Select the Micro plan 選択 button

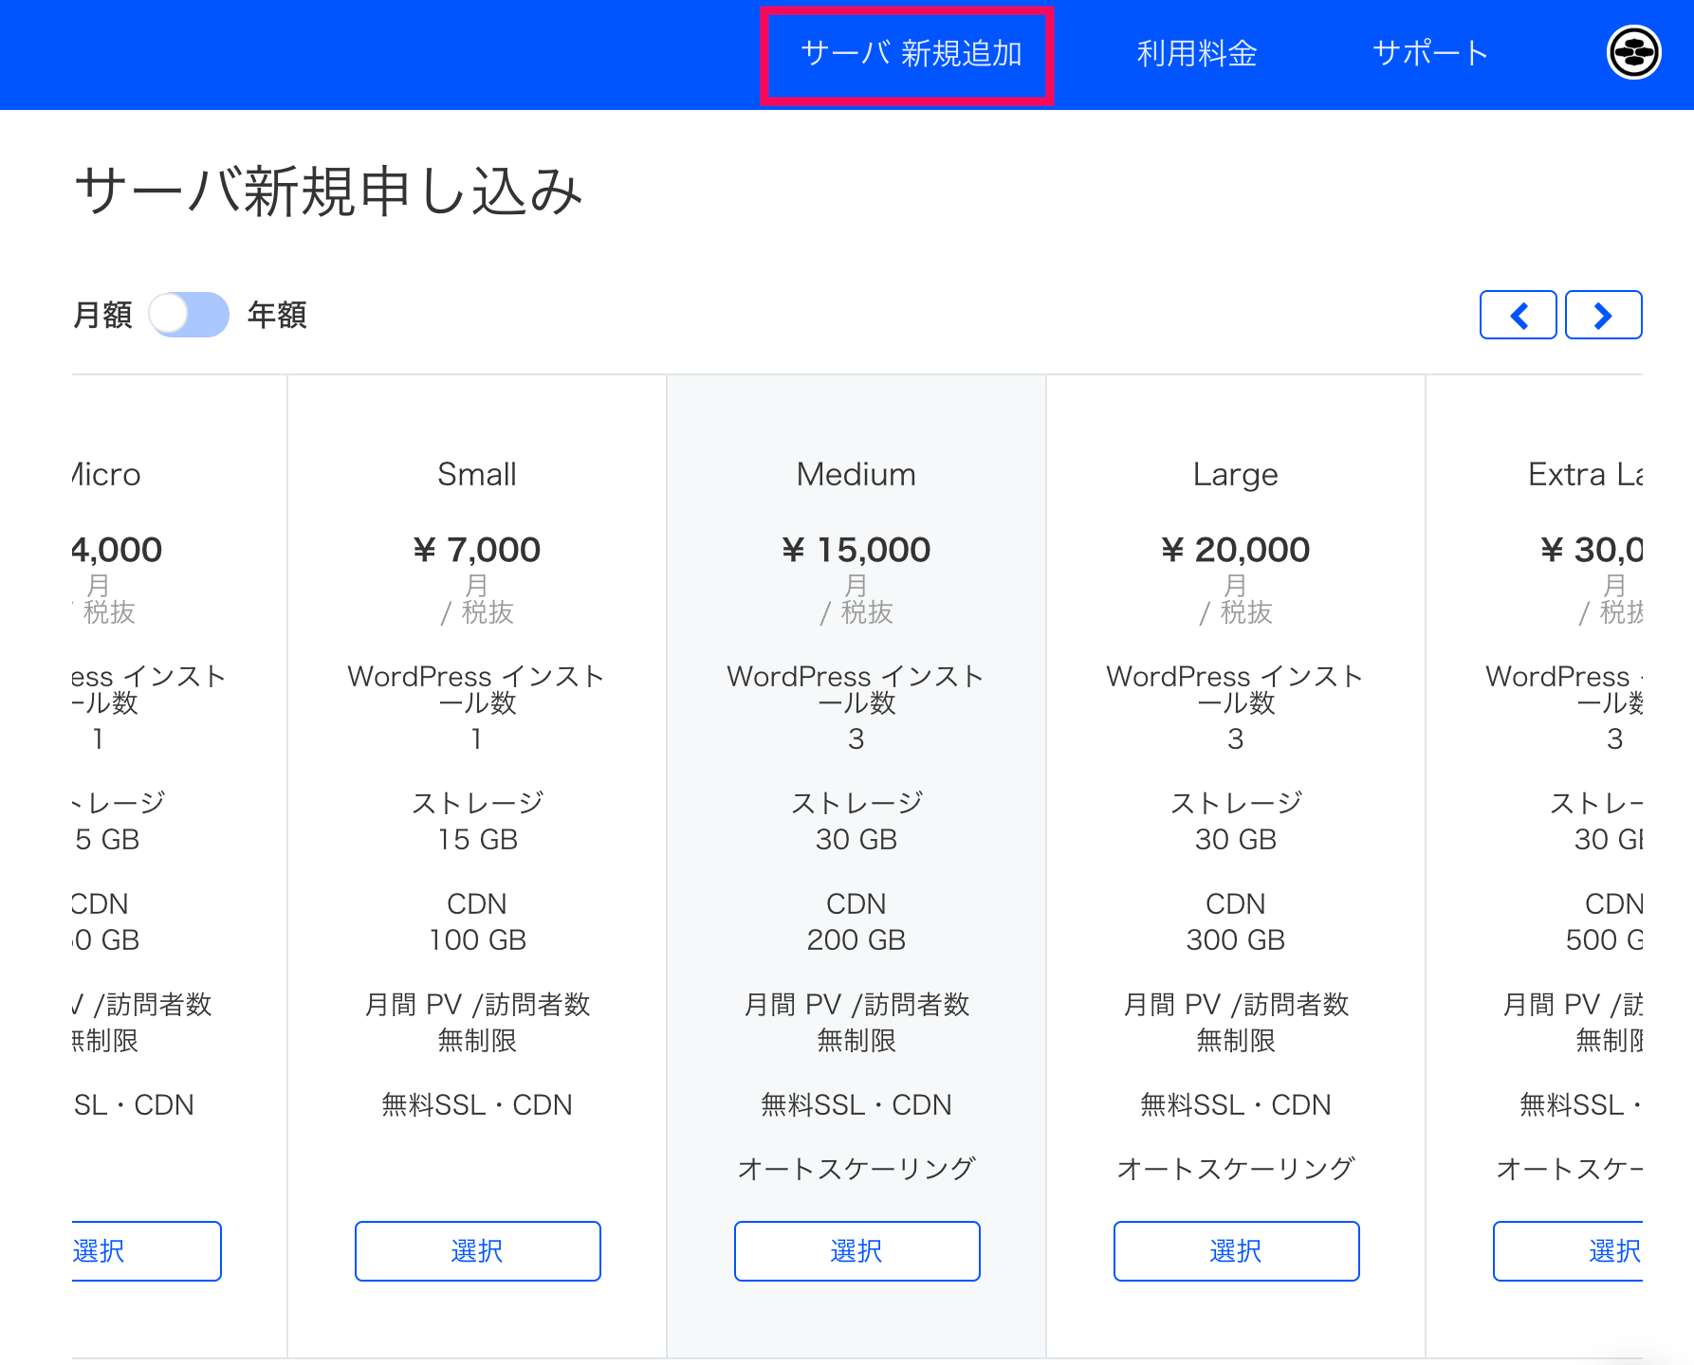tap(147, 1251)
